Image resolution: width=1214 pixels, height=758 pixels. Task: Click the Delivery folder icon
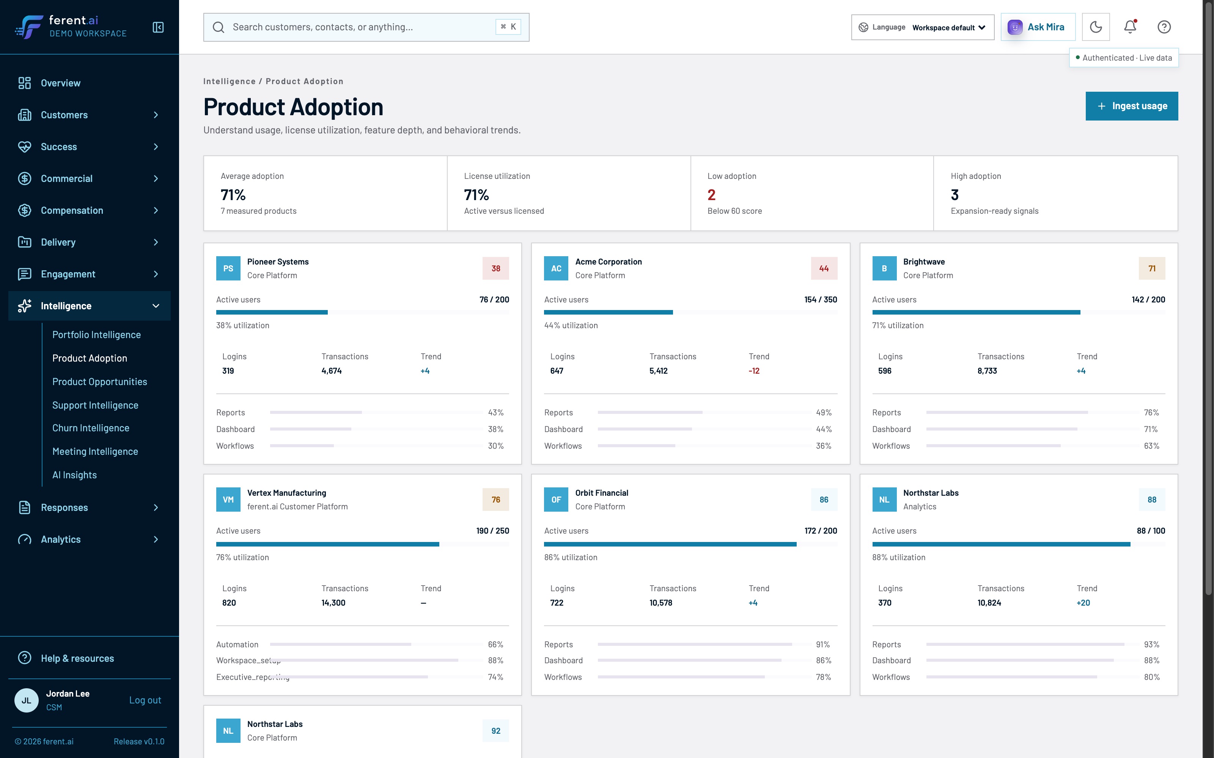pyautogui.click(x=25, y=242)
